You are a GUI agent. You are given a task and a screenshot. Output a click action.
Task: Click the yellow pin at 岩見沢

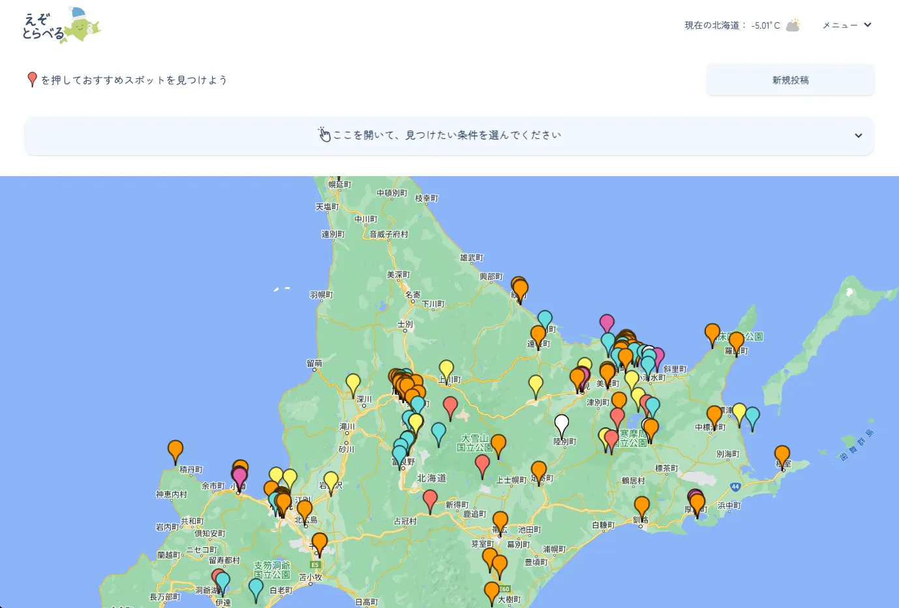click(331, 481)
